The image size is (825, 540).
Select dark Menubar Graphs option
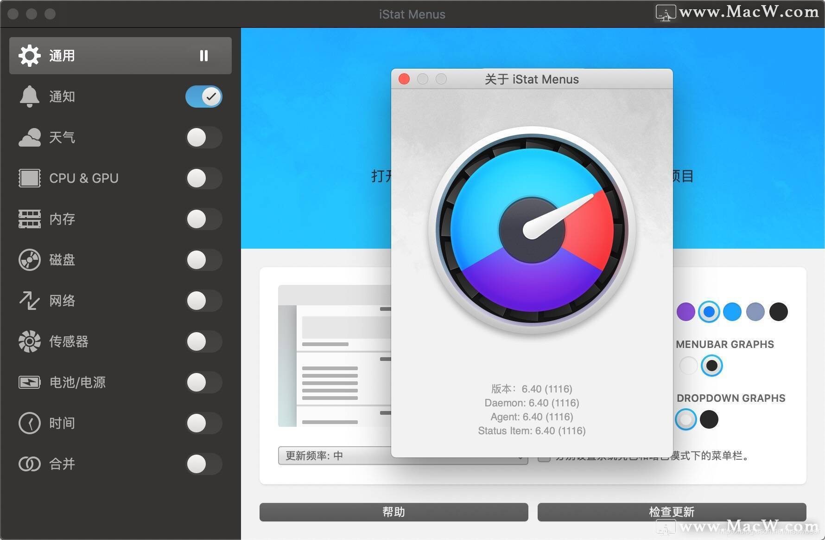pos(712,366)
